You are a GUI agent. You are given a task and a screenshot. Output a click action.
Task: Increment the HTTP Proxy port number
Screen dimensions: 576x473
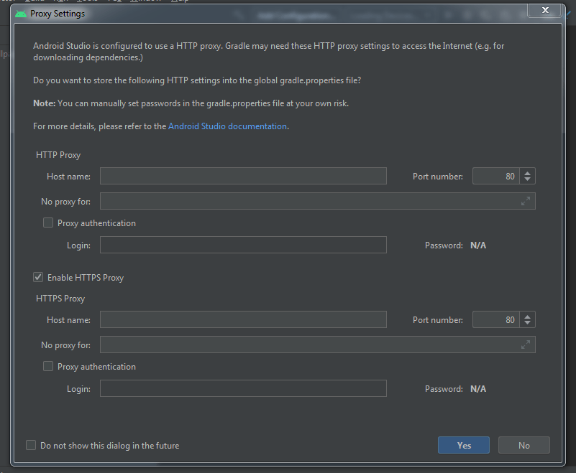(x=527, y=172)
